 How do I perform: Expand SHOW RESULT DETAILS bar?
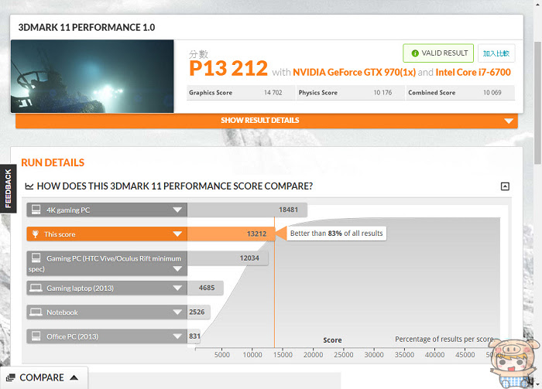pos(266,121)
